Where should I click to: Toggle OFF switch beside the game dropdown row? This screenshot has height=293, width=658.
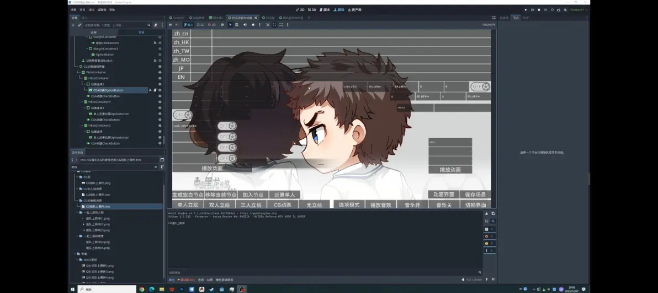(x=480, y=86)
